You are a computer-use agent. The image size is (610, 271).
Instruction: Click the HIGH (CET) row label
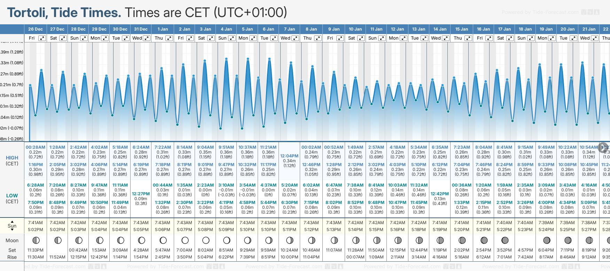(x=12, y=161)
